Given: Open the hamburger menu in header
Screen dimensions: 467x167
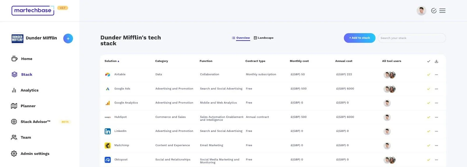Looking at the screenshot, I should coord(442,11).
